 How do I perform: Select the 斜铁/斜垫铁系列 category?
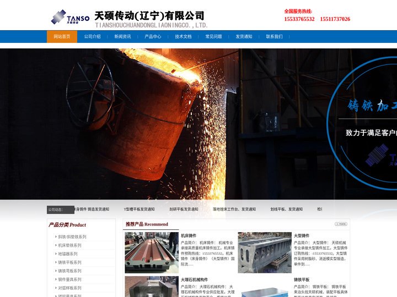click(72, 237)
